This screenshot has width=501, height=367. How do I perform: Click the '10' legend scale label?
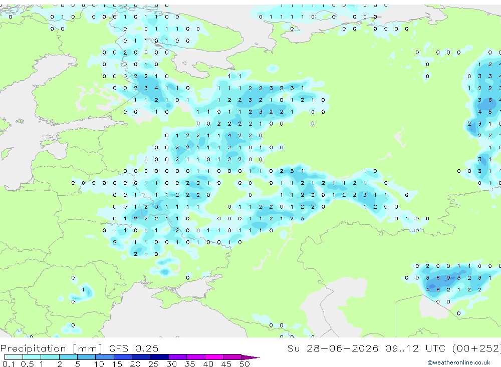point(99,364)
